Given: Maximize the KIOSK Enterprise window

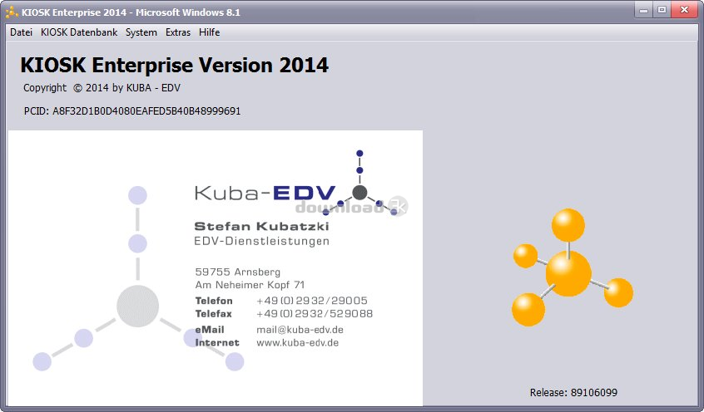Looking at the screenshot, I should (x=662, y=10).
